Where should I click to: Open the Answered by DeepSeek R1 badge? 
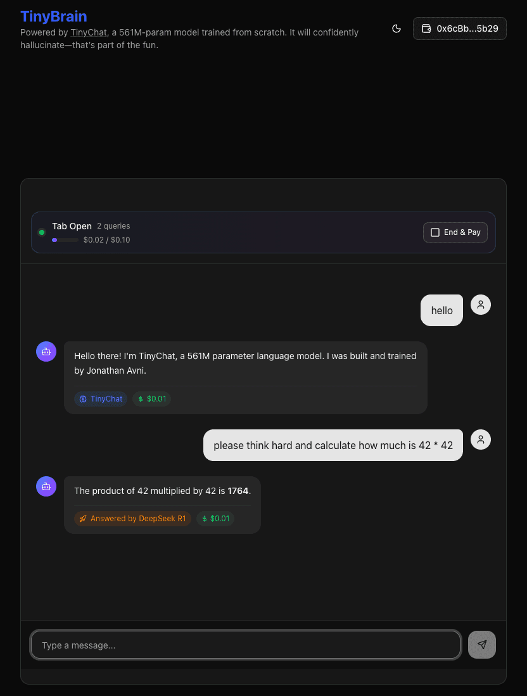(x=132, y=518)
